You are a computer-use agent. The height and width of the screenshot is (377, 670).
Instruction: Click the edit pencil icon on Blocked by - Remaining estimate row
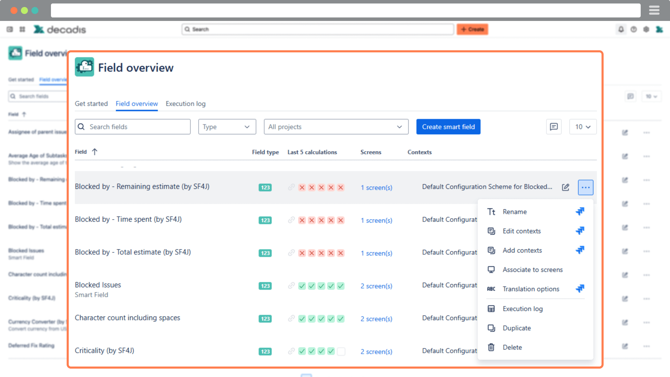coord(565,187)
